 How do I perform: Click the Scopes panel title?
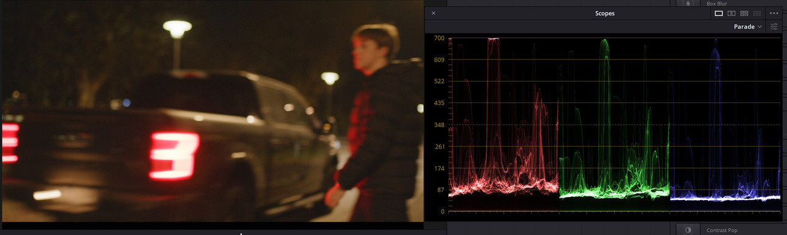coord(604,13)
